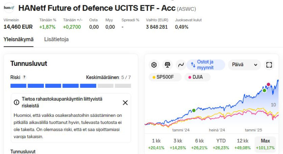Screen dimensions: 283x154
Task: Click the risk question mark icon
Action: point(24,77)
